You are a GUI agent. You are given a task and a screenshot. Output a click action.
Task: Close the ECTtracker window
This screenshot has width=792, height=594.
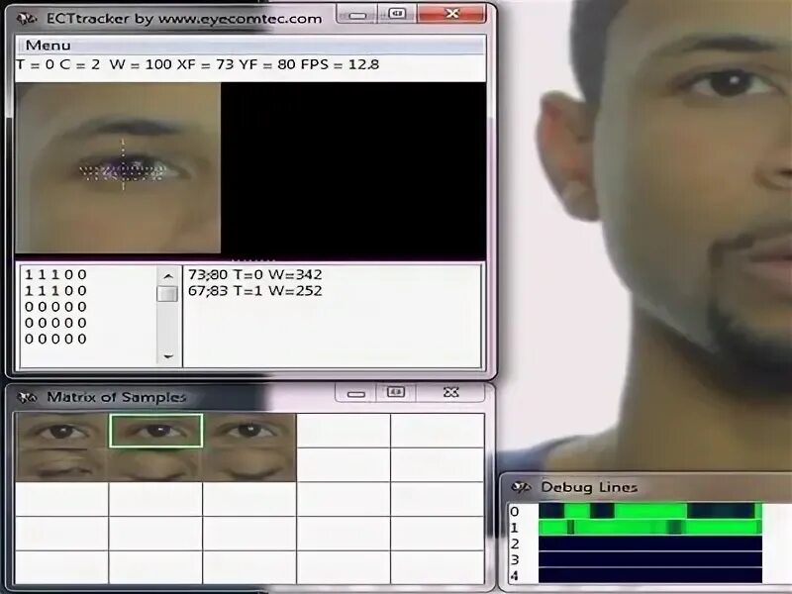click(451, 14)
